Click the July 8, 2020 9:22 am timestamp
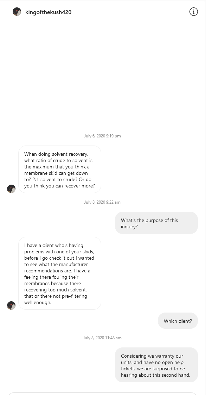This screenshot has height=395, width=206. 103,202
